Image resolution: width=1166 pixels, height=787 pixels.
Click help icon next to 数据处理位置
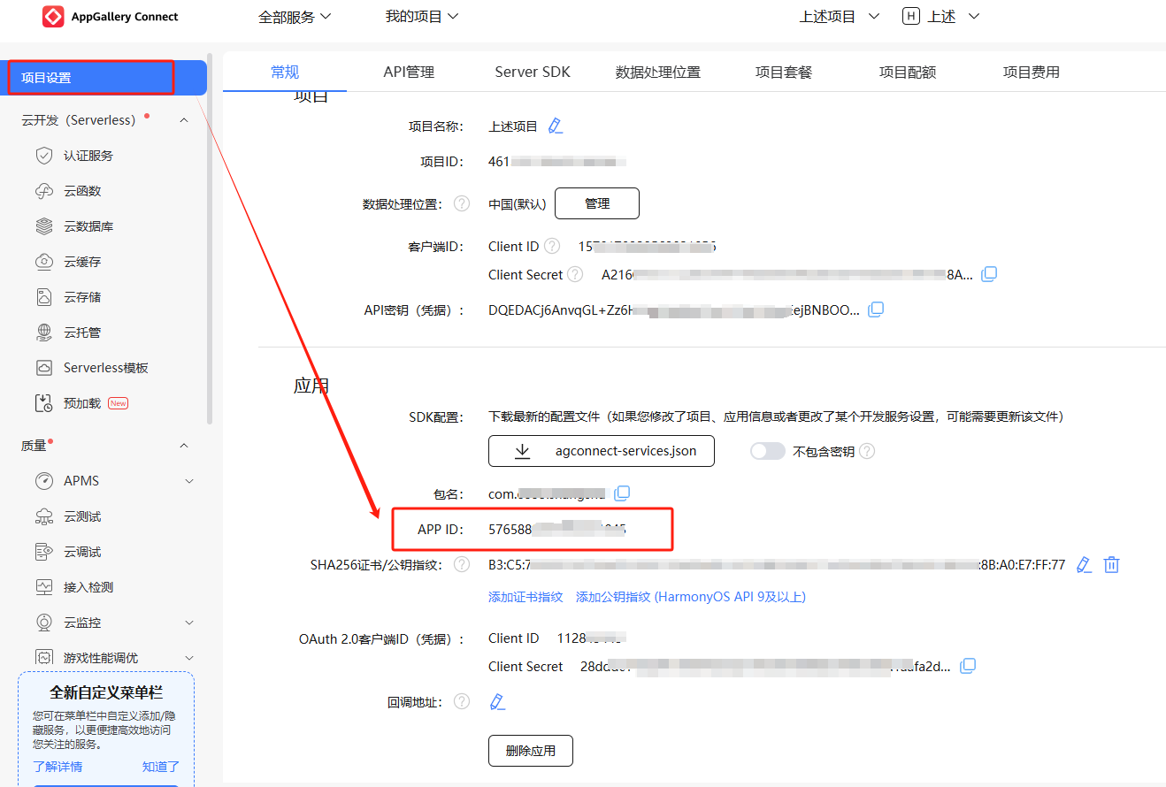(x=462, y=203)
